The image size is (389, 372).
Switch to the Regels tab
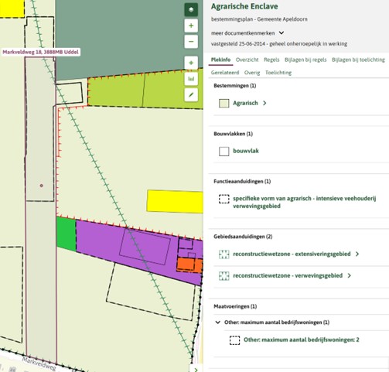click(271, 60)
